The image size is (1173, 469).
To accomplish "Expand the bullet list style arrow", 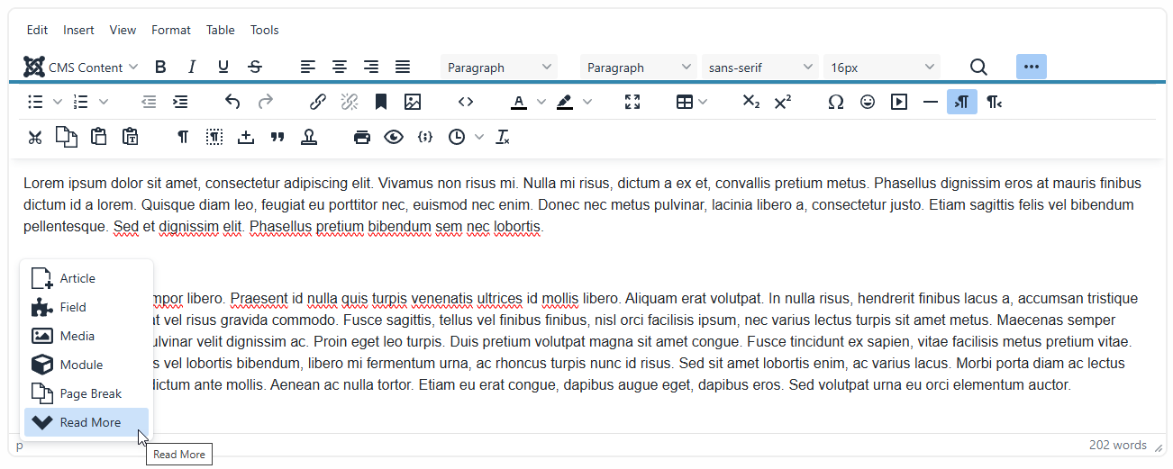I will (x=58, y=102).
